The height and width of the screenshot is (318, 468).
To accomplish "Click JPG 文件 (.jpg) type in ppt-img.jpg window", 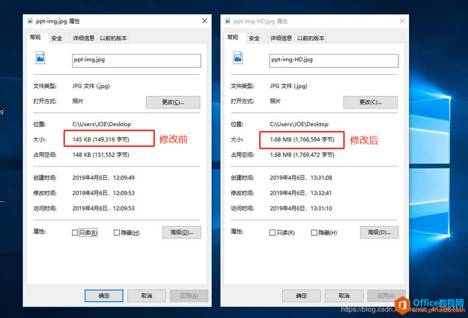I will point(91,86).
